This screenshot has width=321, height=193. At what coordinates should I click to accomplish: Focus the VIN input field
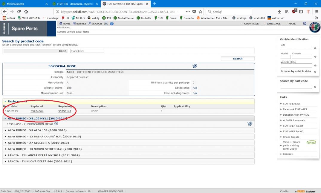pos(296,48)
